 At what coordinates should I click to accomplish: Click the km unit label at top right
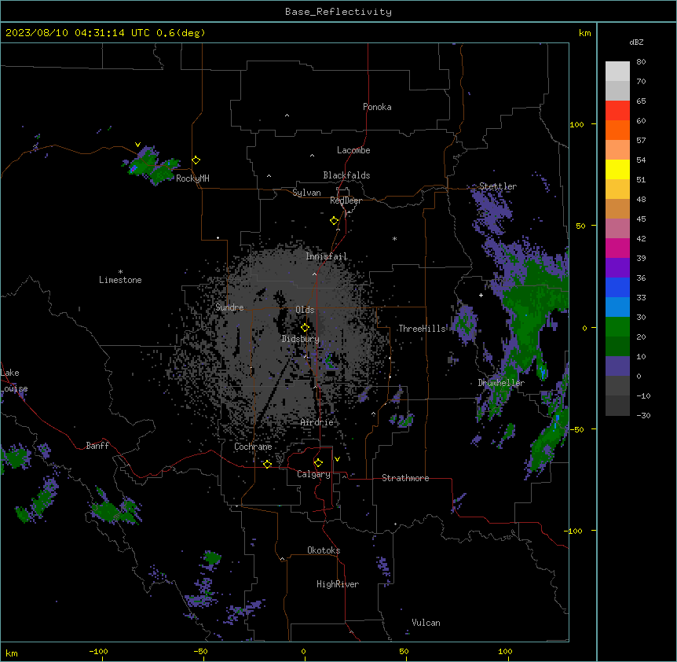pyautogui.click(x=585, y=33)
